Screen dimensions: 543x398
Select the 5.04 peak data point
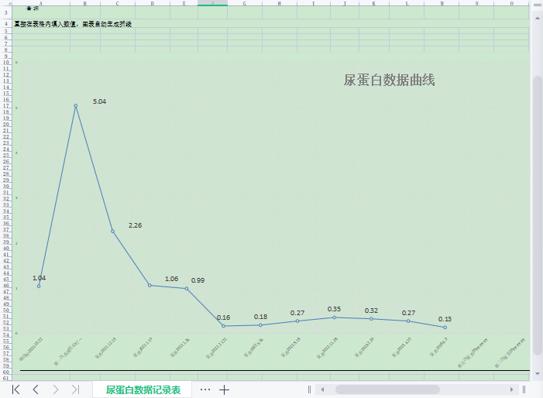click(x=76, y=105)
